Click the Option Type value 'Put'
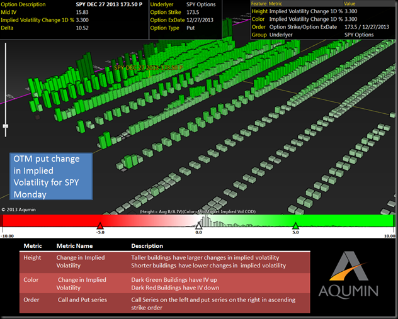 click(191, 28)
